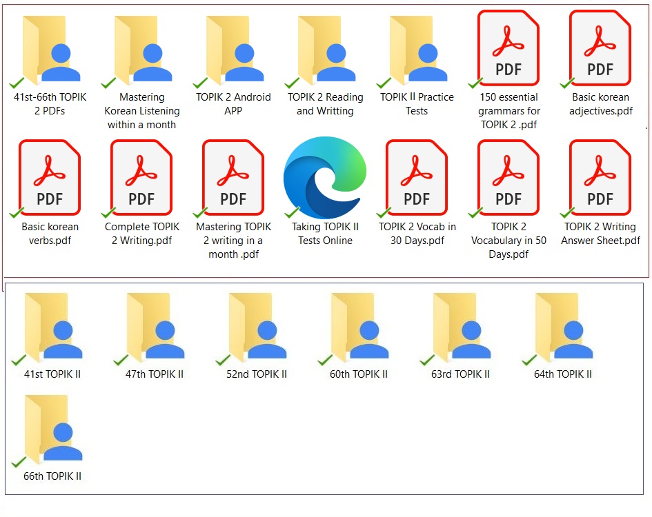Image resolution: width=652 pixels, height=517 pixels.
Task: Open the Complete TOPIK 2 Writing.pdf file
Action: [140, 178]
